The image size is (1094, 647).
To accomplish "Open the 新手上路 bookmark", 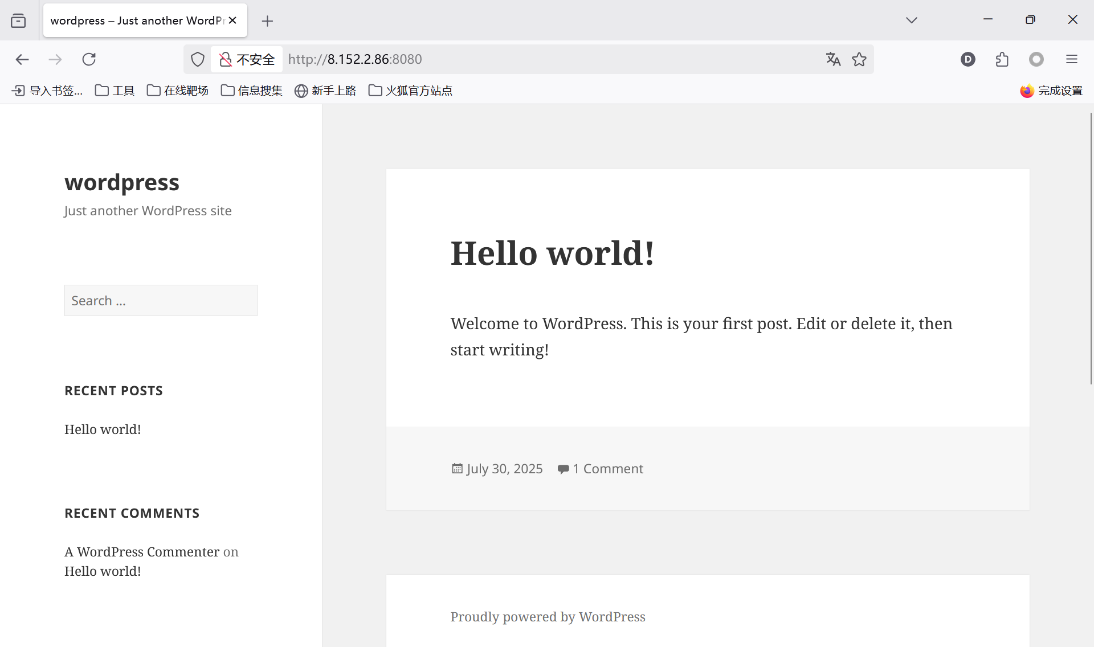I will tap(325, 91).
